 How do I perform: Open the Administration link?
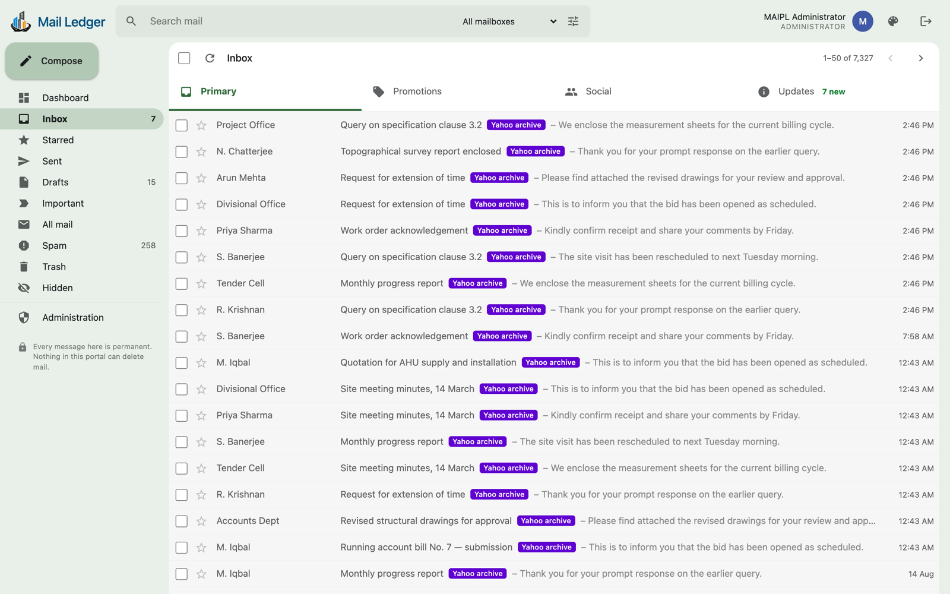82,318
